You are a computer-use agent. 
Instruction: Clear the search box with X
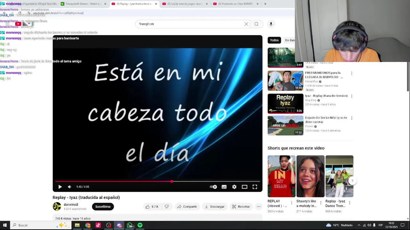pos(246,24)
